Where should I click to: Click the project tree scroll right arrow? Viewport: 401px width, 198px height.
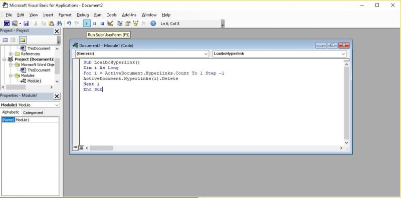pyautogui.click(x=52, y=87)
